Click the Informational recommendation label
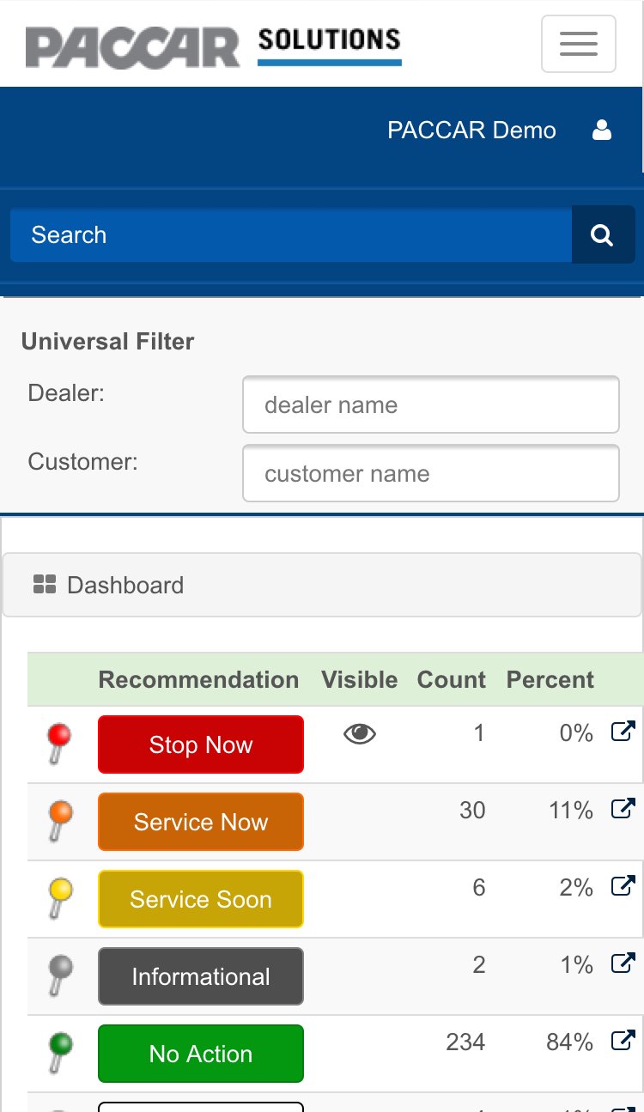This screenshot has width=644, height=1112. coord(200,976)
